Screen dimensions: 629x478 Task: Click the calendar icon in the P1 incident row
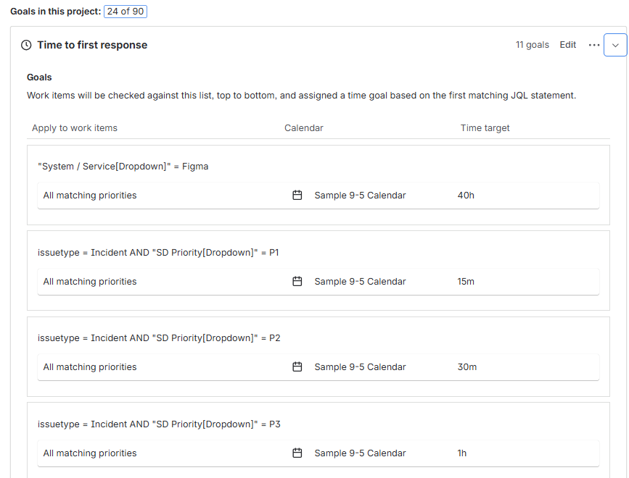[297, 281]
